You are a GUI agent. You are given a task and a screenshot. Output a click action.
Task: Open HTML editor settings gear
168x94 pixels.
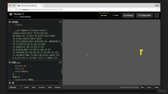coord(10,22)
